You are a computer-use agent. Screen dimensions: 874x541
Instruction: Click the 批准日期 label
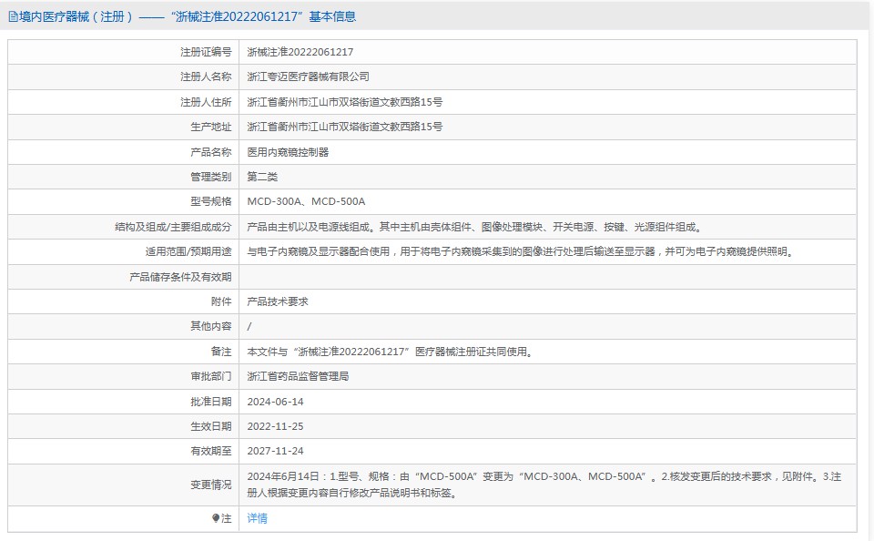point(210,402)
